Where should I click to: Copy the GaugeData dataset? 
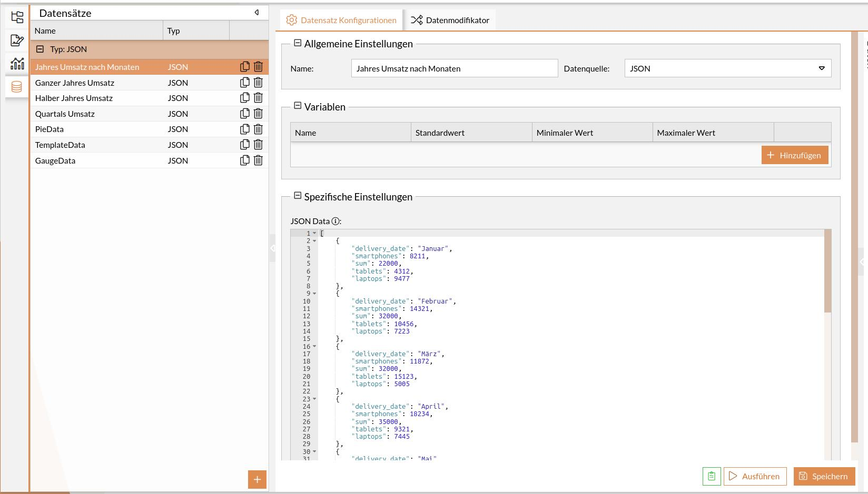[244, 160]
